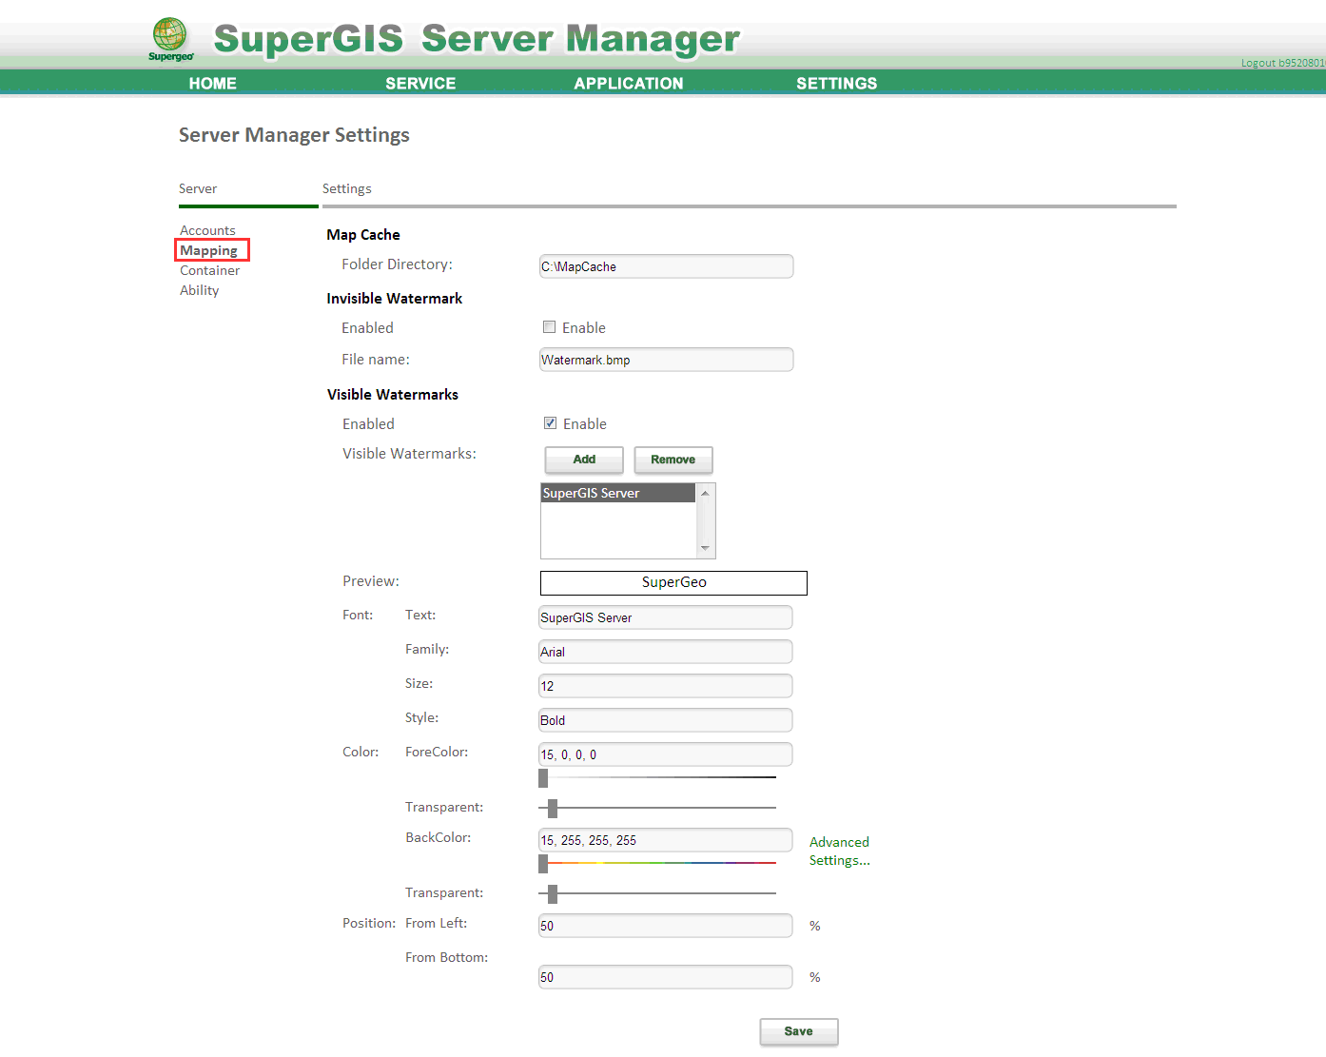
Task: Click the Remove watermark button
Action: coord(673,460)
